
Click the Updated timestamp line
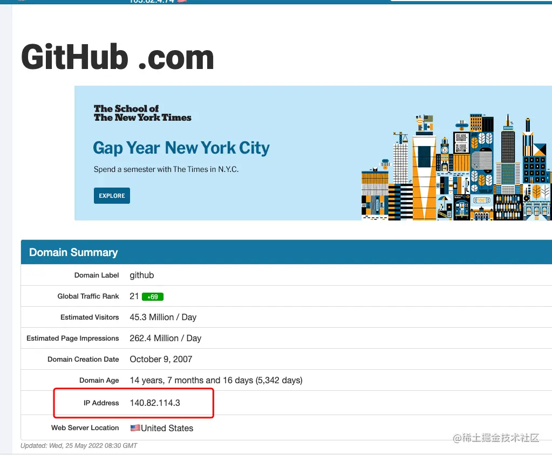79,446
